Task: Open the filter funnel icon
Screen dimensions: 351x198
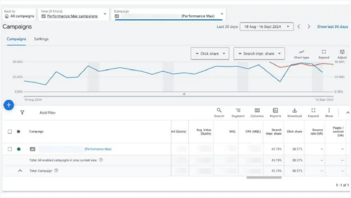Action: click(x=22, y=112)
